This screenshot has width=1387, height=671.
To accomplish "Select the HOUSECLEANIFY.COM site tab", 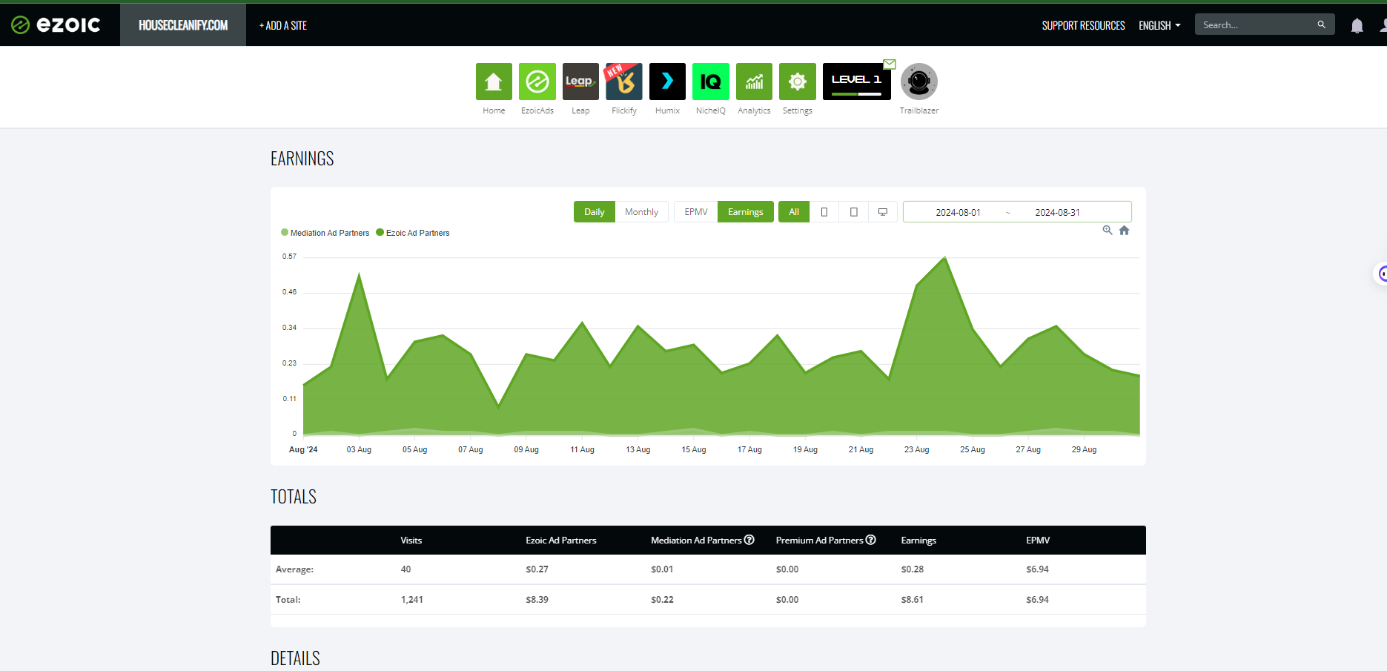I will click(x=183, y=25).
